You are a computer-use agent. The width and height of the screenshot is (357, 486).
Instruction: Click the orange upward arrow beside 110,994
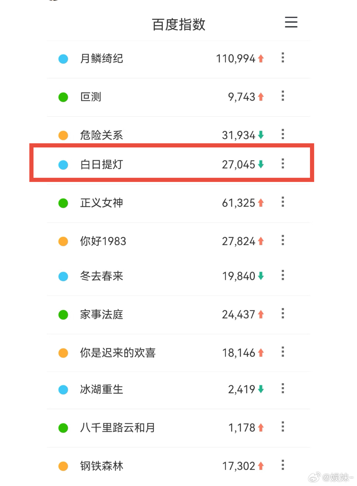click(x=261, y=59)
